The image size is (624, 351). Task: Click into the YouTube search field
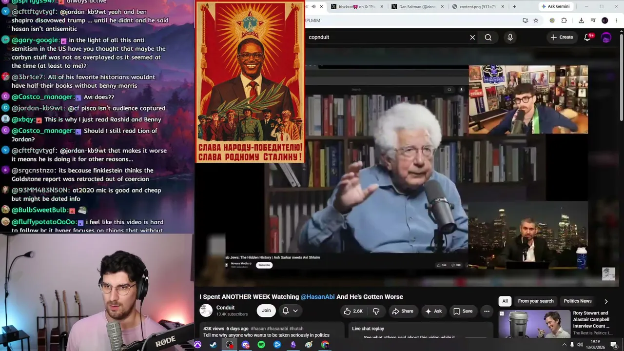pos(386,38)
